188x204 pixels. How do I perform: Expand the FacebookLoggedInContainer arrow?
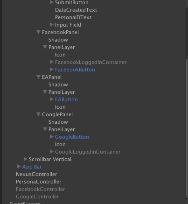pos(52,62)
